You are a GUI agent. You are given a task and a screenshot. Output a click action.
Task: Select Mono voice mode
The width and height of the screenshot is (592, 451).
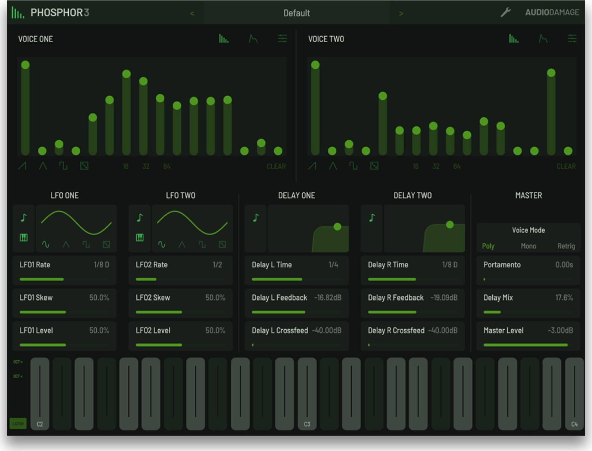(529, 246)
